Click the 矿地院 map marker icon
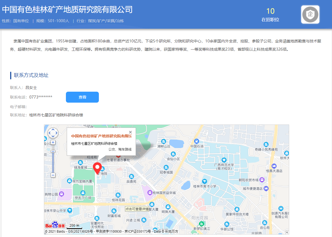 tap(102, 169)
